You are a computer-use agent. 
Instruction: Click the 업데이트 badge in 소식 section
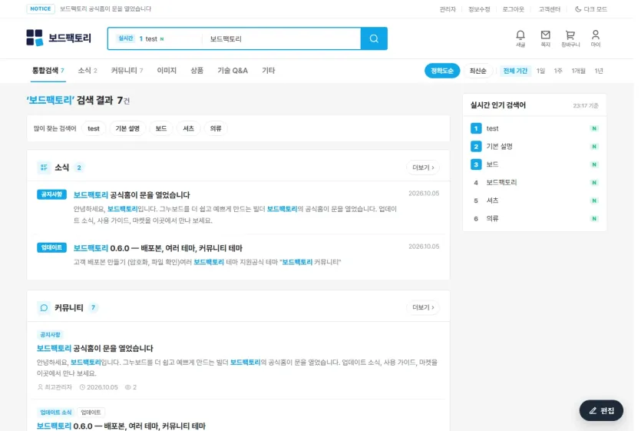click(51, 247)
